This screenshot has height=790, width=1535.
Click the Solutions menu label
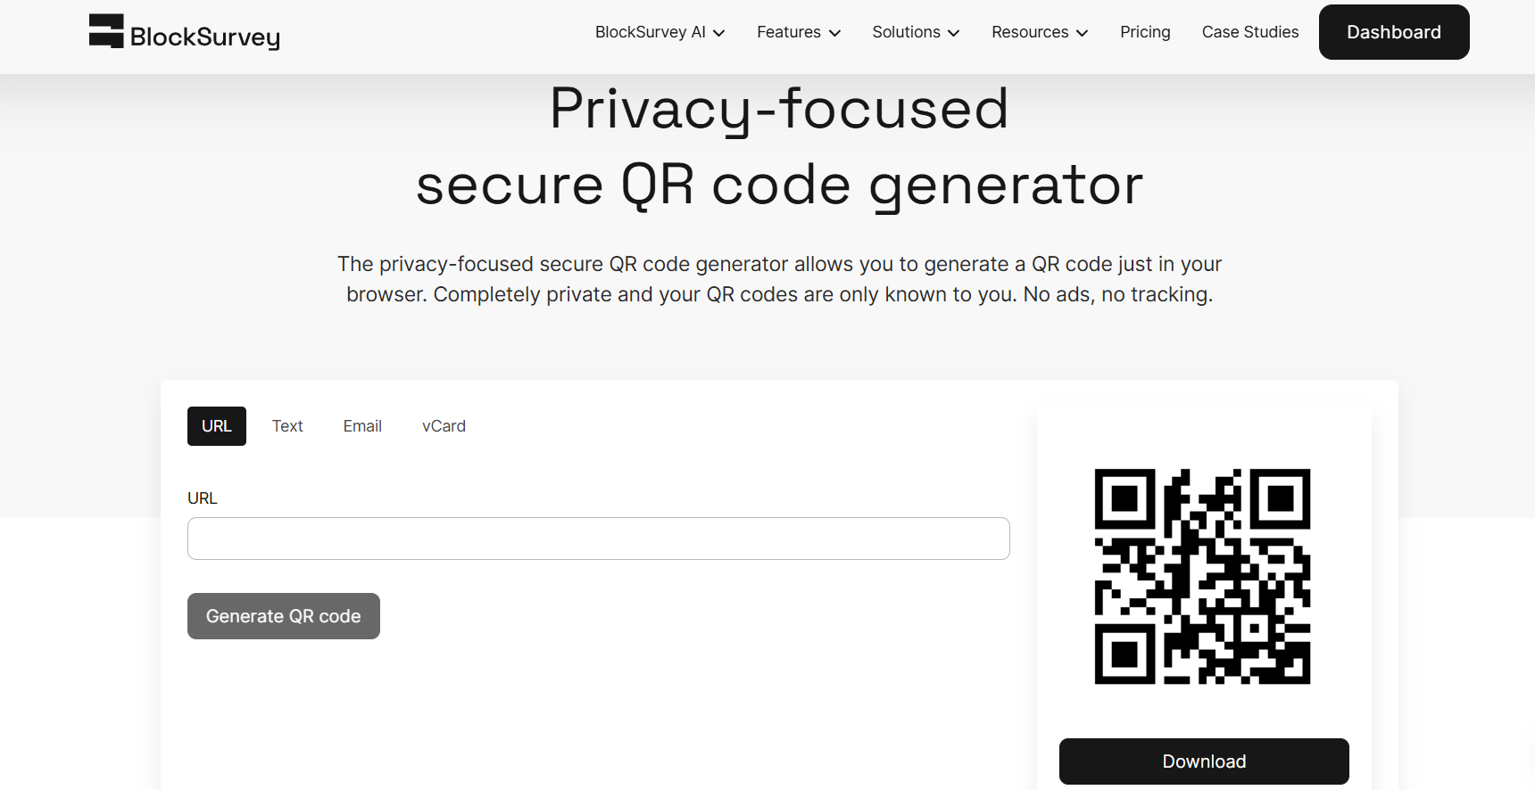point(906,32)
